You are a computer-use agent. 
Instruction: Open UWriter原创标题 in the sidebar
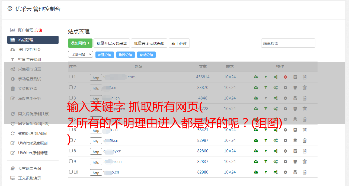(33, 153)
